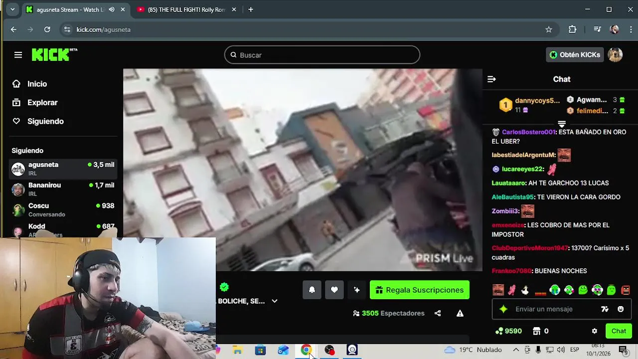Bookmark this page with star icon
The width and height of the screenshot is (638, 359).
[549, 29]
